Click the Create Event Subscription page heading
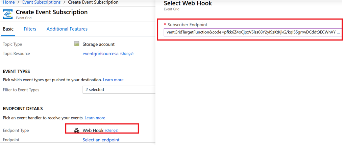346x145 pixels. click(x=52, y=12)
